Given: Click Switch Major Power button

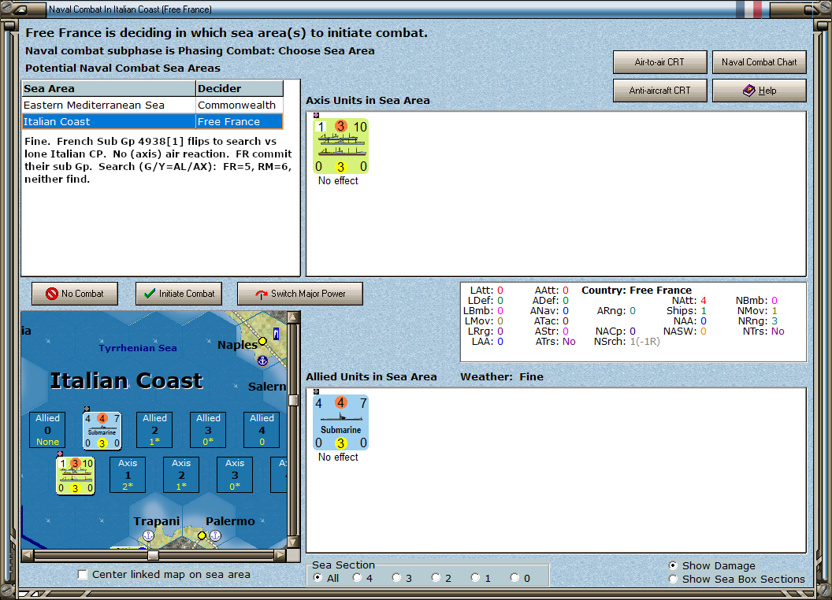Looking at the screenshot, I should click(300, 294).
